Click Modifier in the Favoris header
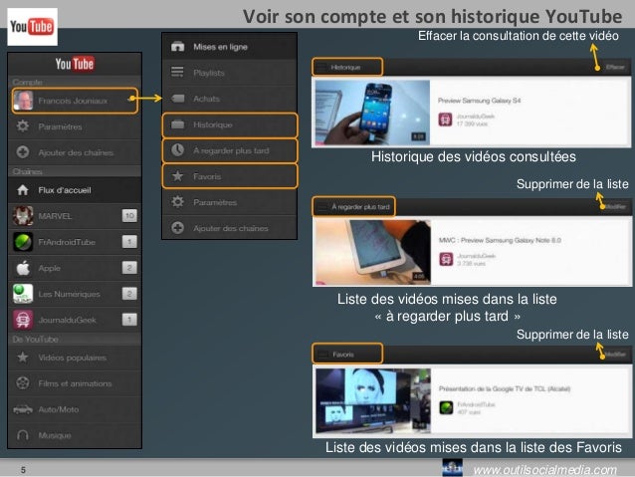 coord(615,355)
